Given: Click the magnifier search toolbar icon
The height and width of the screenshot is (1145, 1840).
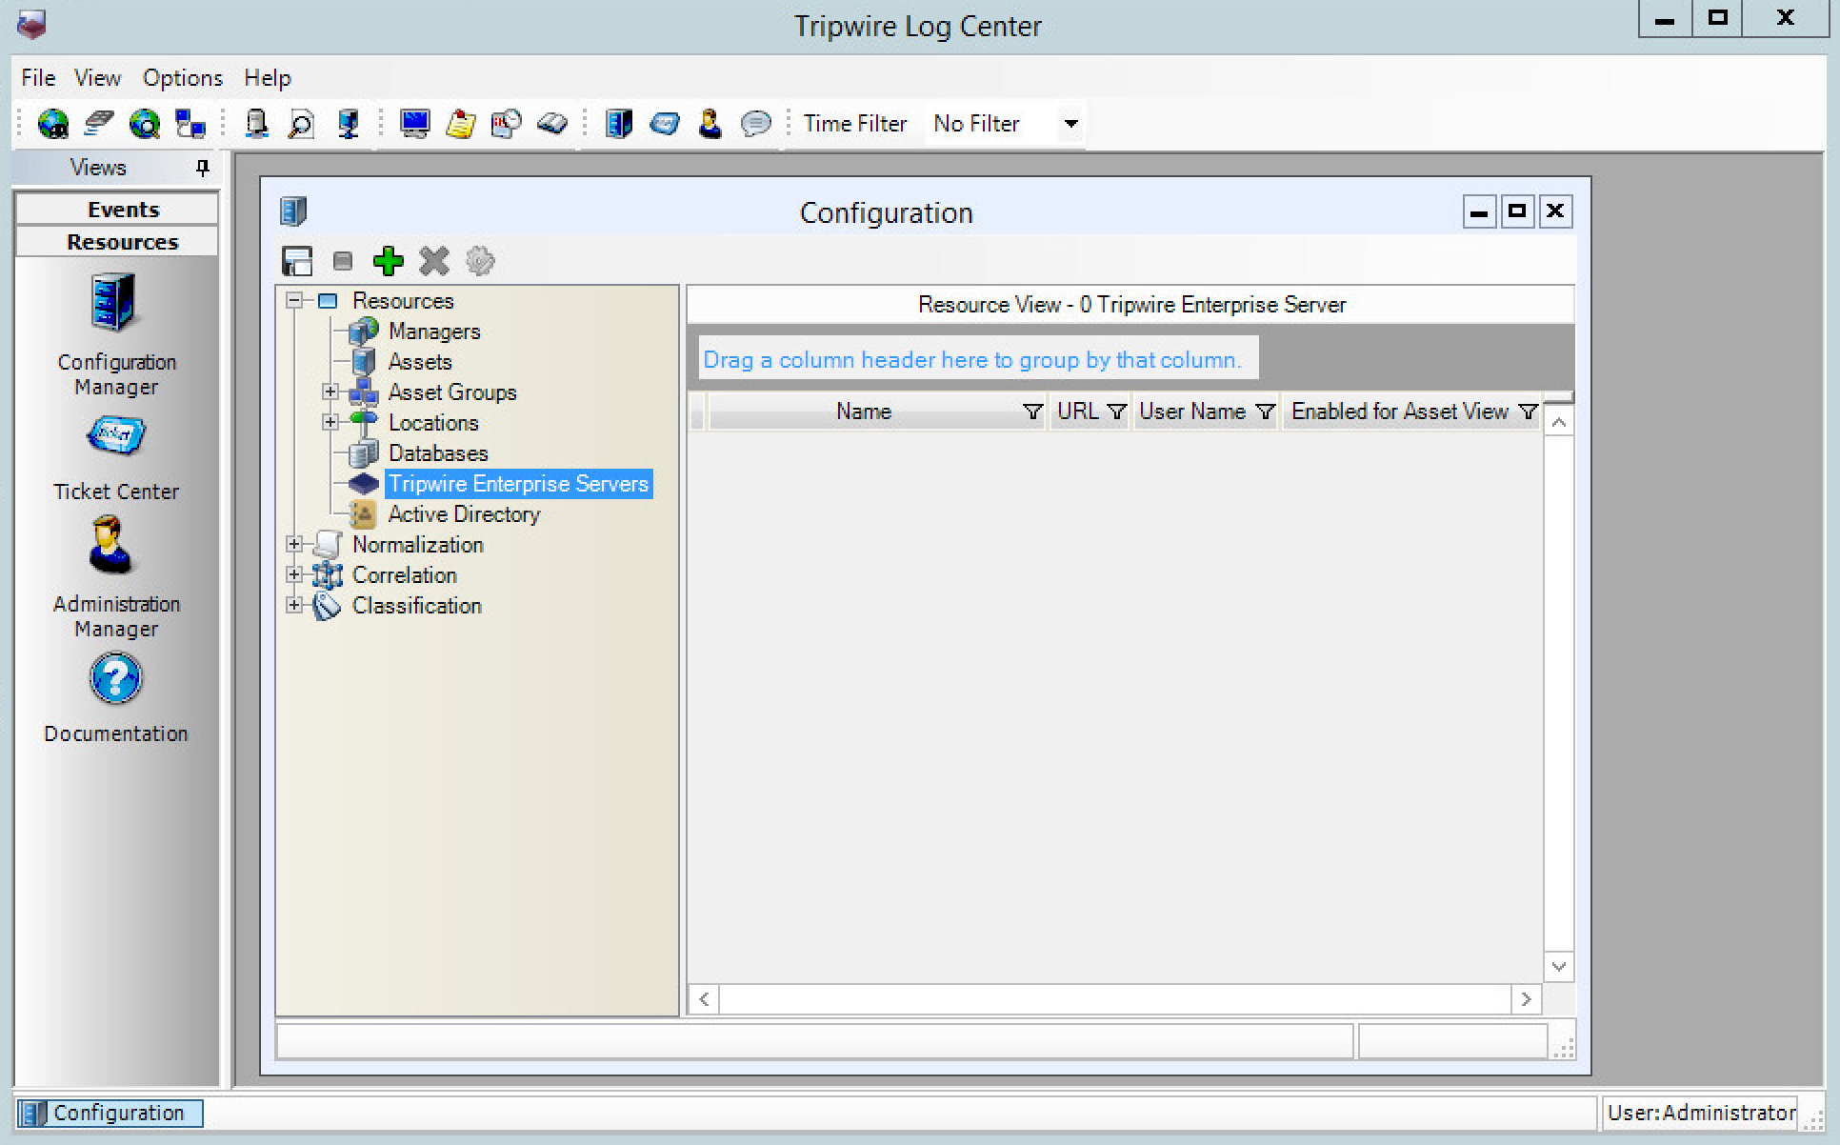Looking at the screenshot, I should [301, 124].
